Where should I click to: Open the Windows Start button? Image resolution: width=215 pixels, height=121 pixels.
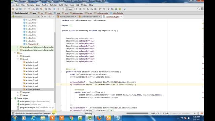[x=15, y=118]
